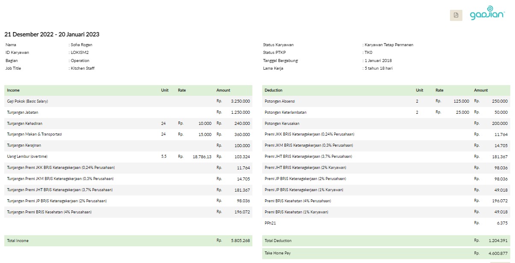
Task: Select the Gaji Pokok (Basic Salary) row
Action: point(128,101)
